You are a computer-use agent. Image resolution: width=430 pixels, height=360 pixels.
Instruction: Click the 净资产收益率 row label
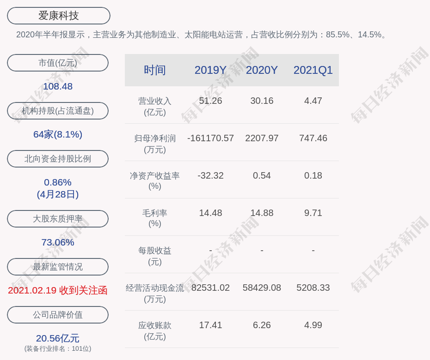[155, 180]
